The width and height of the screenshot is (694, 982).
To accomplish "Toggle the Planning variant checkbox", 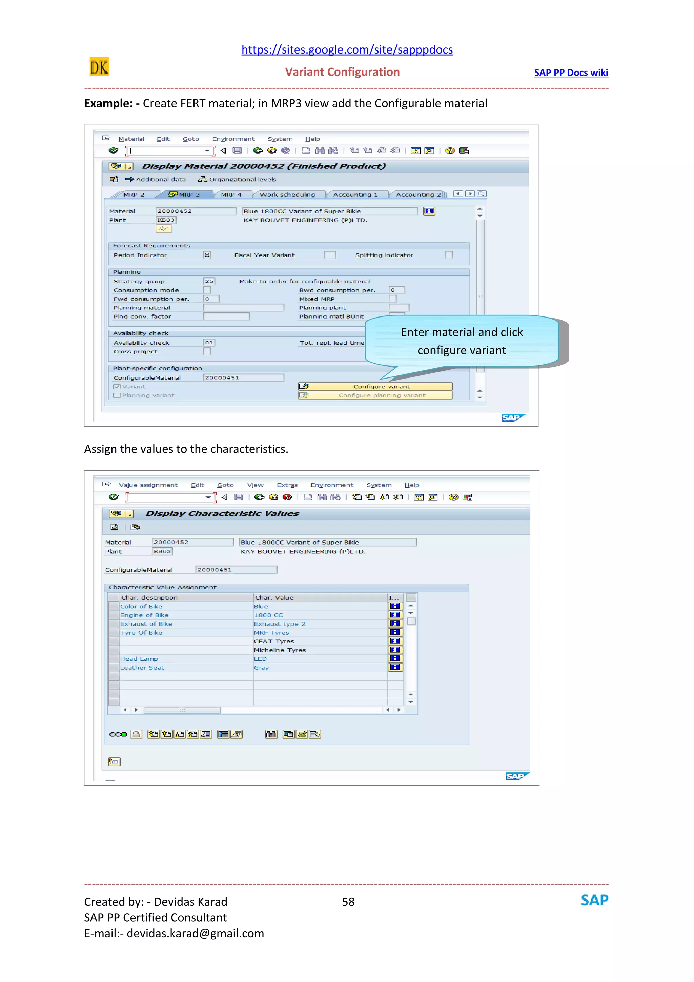I will pyautogui.click(x=117, y=396).
